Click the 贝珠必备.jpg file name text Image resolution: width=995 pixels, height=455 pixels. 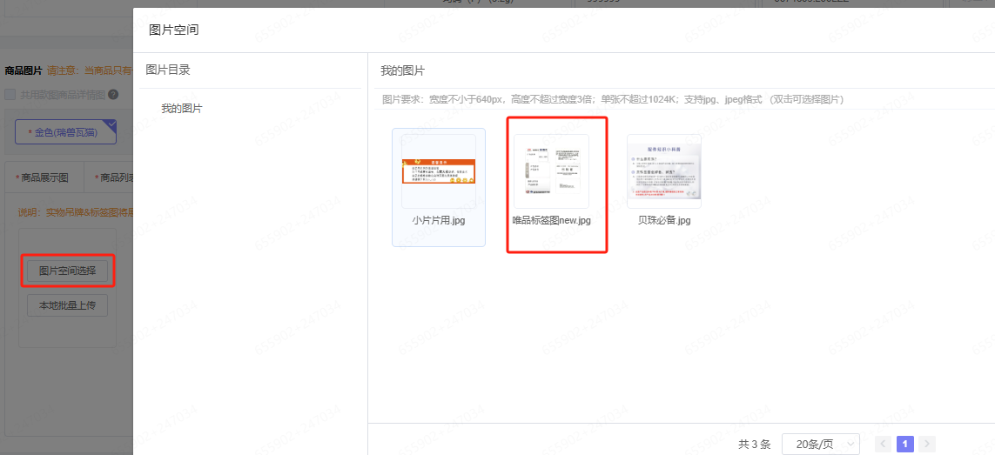(664, 221)
